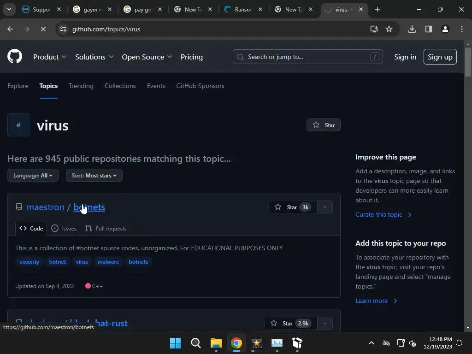Open the Trending tab
Image resolution: width=472 pixels, height=354 pixels.
click(x=81, y=86)
